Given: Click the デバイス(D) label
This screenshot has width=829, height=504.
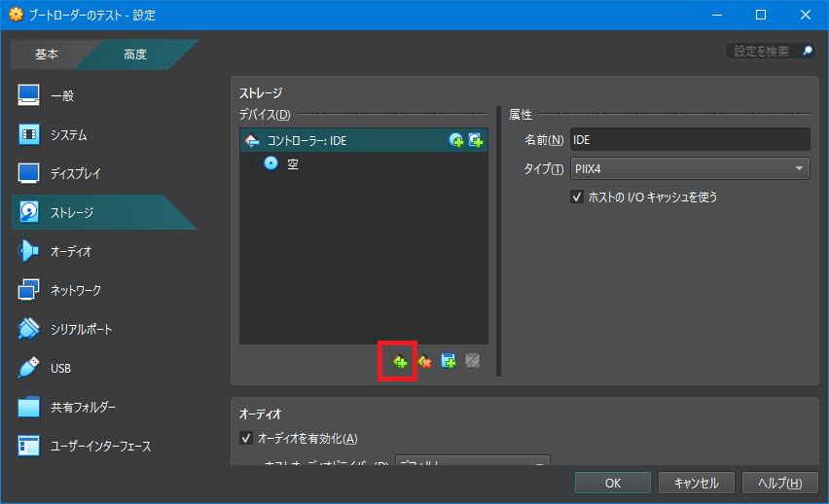Looking at the screenshot, I should pos(265,114).
